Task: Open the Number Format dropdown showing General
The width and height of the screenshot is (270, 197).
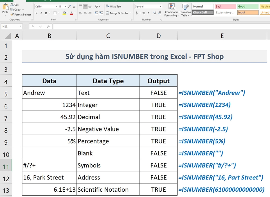Action: tap(147, 6)
